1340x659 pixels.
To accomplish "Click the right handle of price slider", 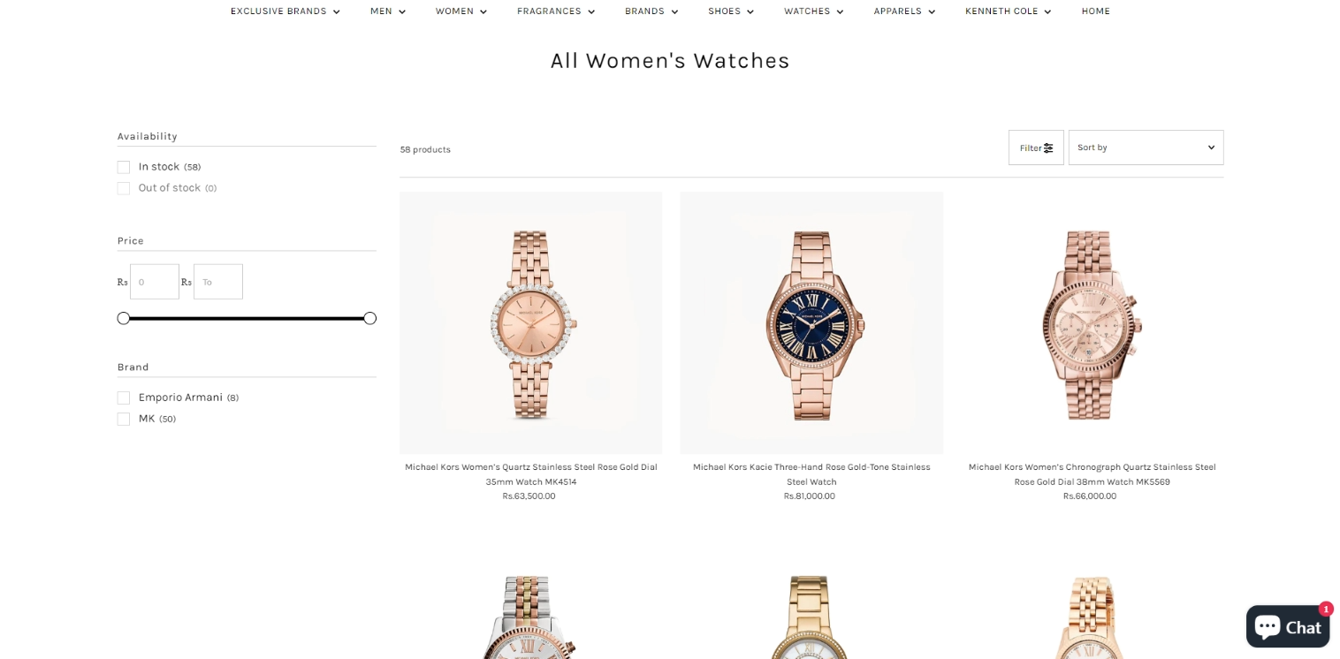I will click(x=369, y=318).
